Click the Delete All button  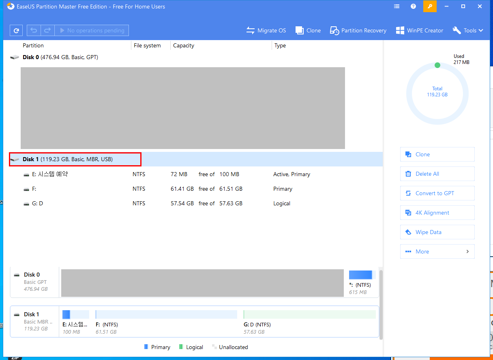(x=437, y=174)
